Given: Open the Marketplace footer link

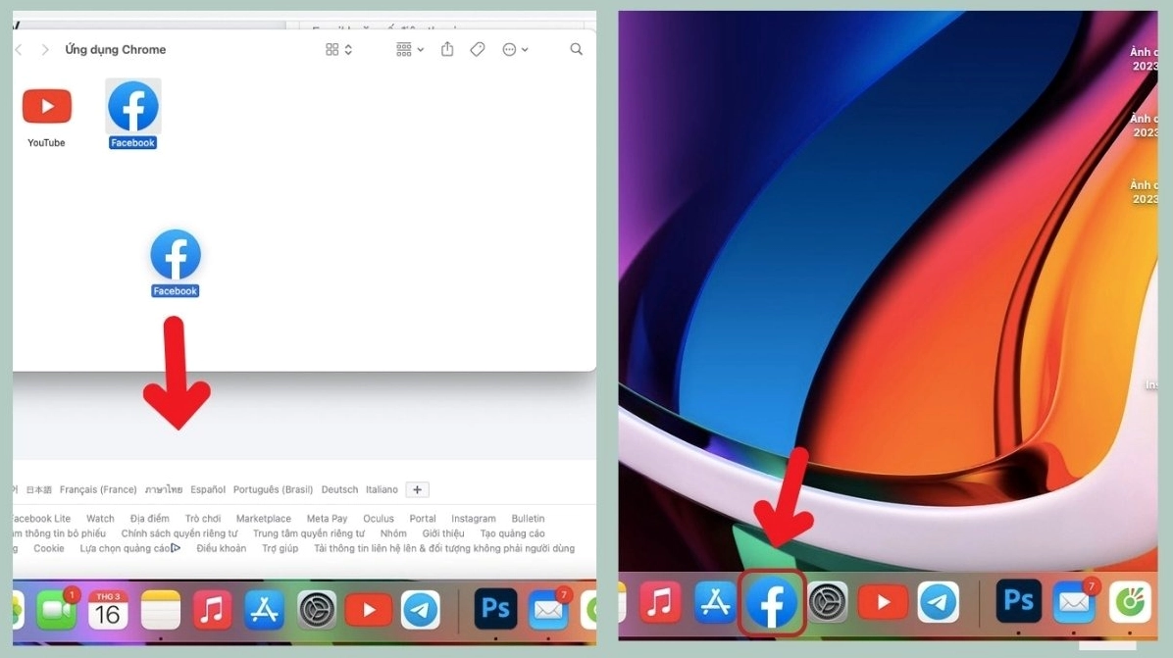Looking at the screenshot, I should tap(263, 519).
